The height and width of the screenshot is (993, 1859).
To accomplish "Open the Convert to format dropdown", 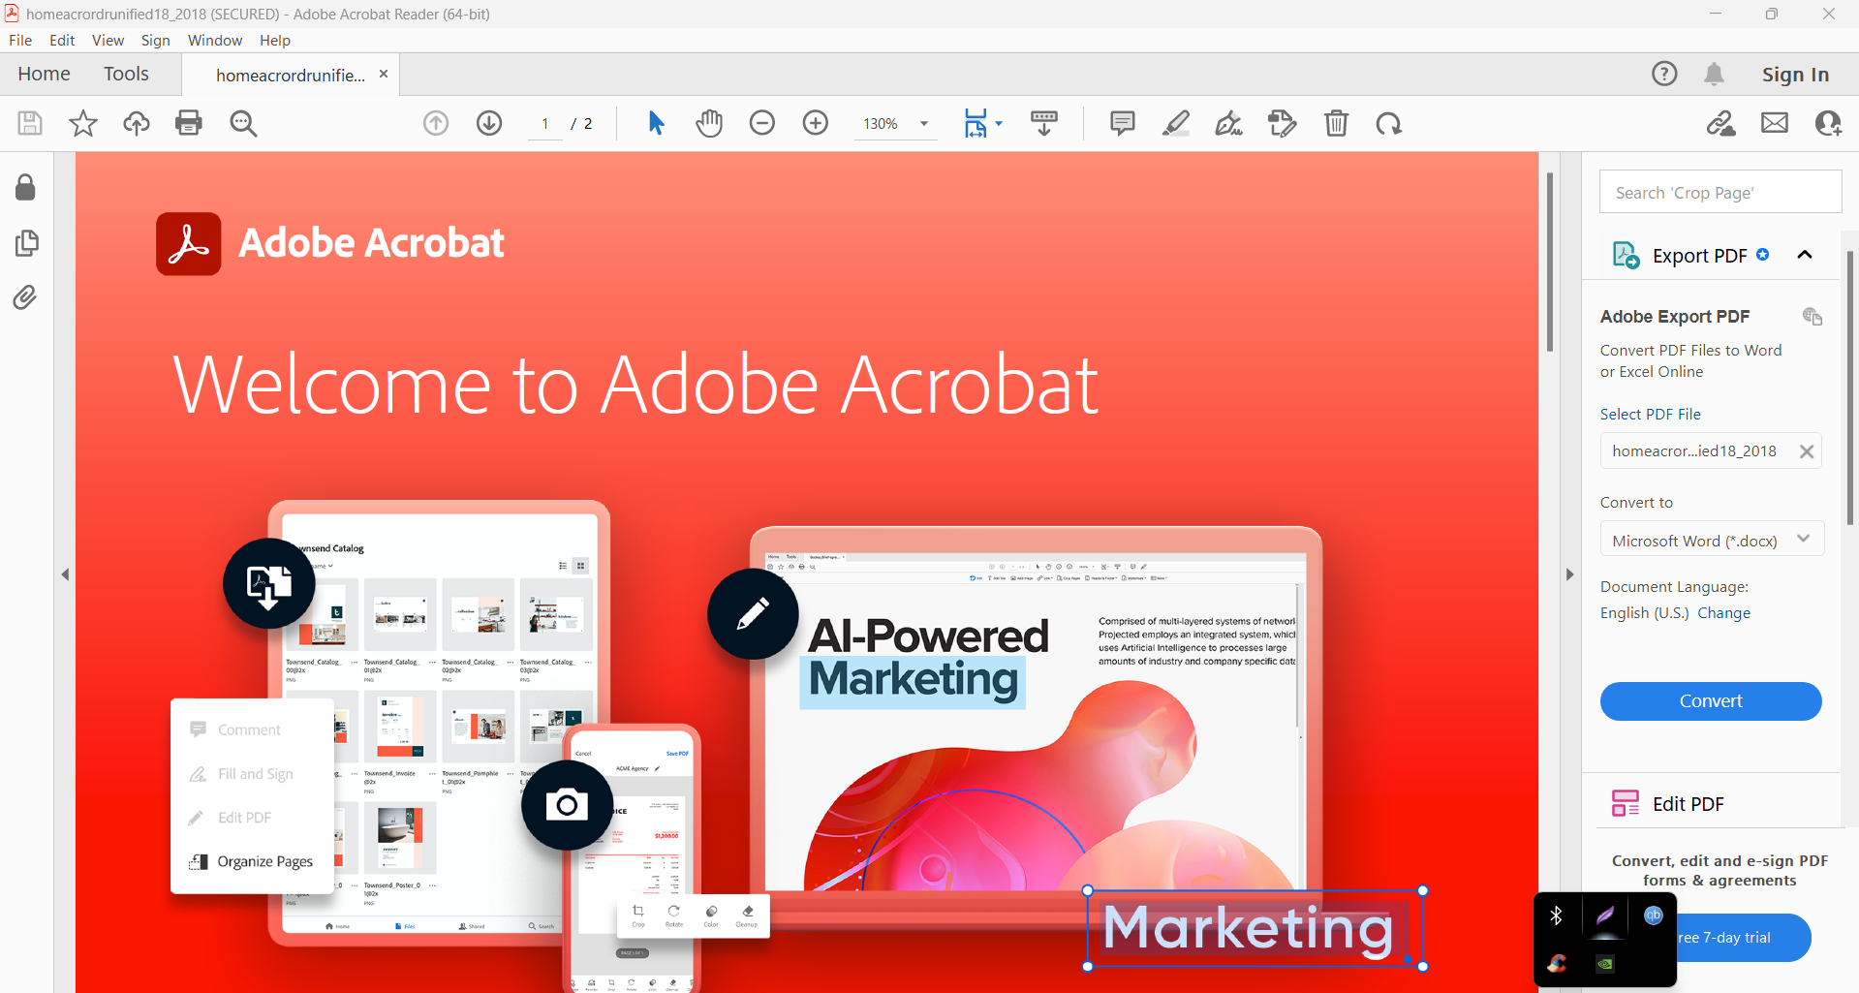I will pyautogui.click(x=1712, y=540).
